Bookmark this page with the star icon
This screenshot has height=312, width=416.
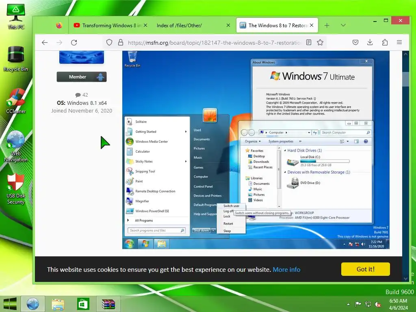[320, 42]
